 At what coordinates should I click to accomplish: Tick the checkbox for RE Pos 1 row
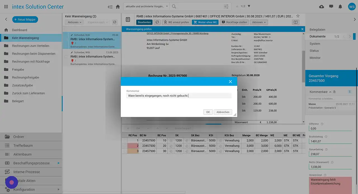point(125,140)
